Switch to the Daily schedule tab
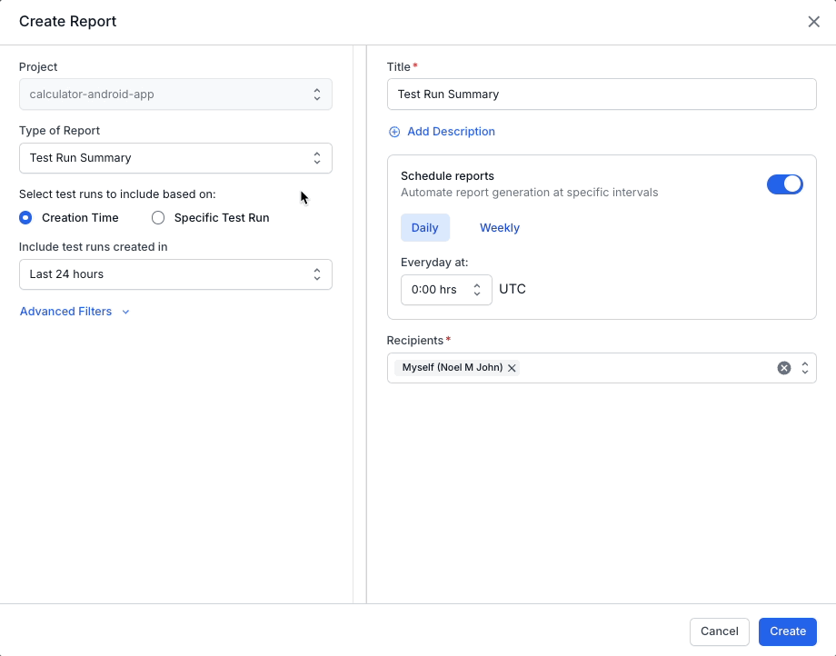Image resolution: width=836 pixels, height=656 pixels. pyautogui.click(x=424, y=228)
